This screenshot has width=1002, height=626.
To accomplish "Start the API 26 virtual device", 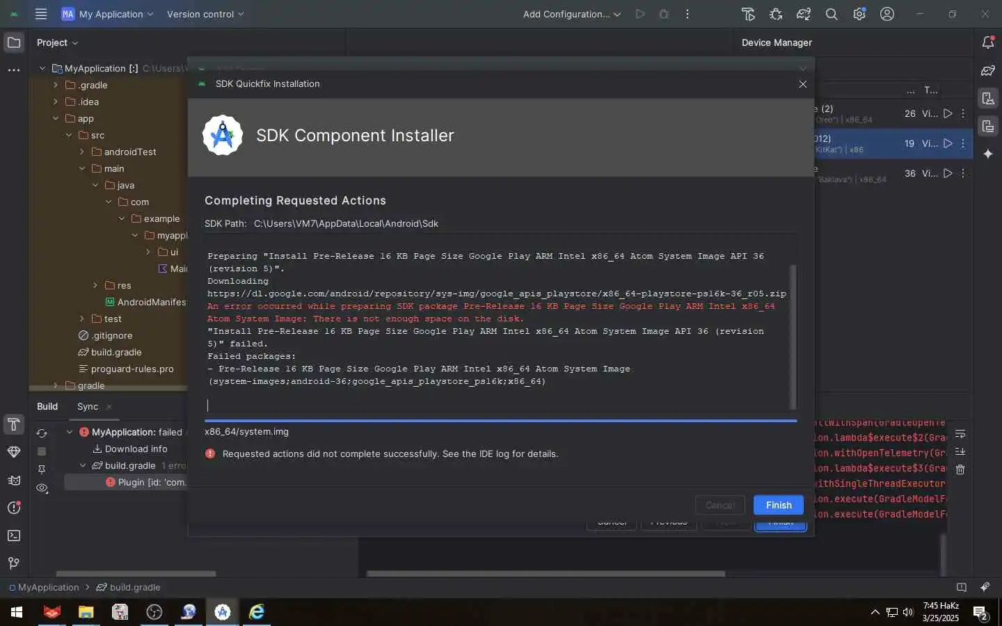I will [x=948, y=113].
